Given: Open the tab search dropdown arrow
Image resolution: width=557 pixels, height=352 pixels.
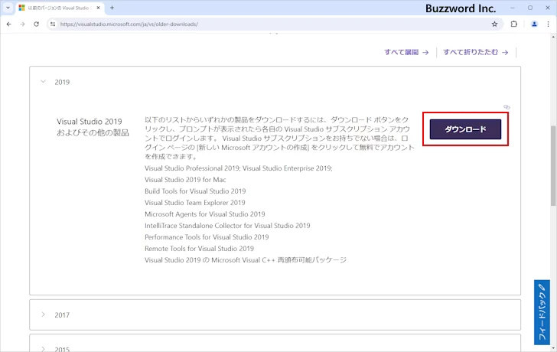Looking at the screenshot, I should tap(8, 8).
